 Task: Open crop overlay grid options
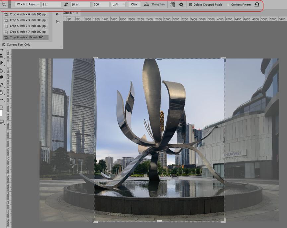[x=173, y=5]
